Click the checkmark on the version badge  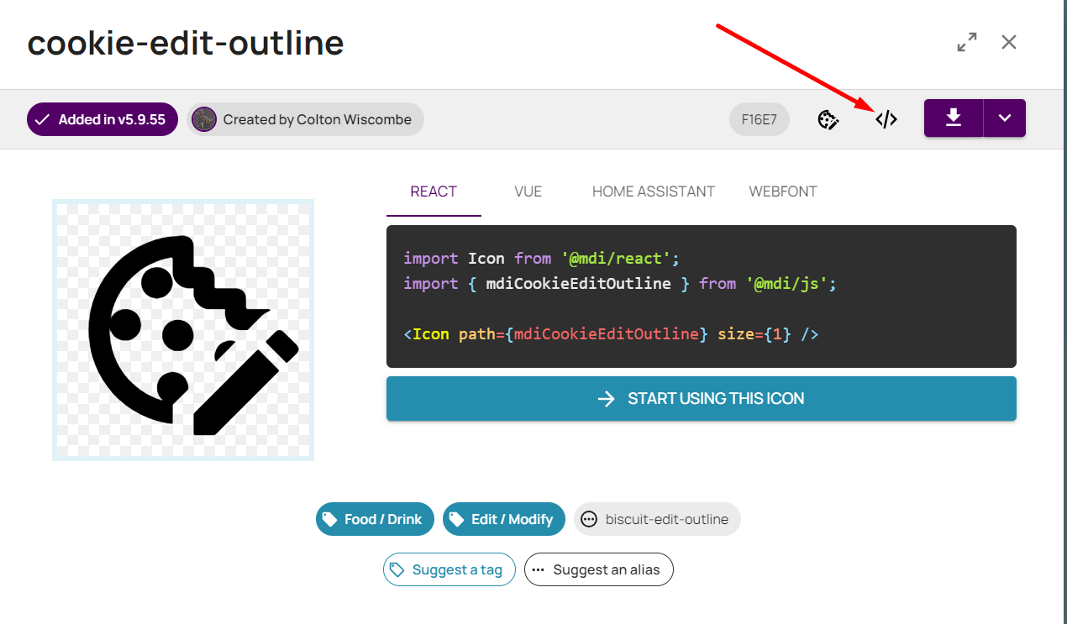(41, 119)
